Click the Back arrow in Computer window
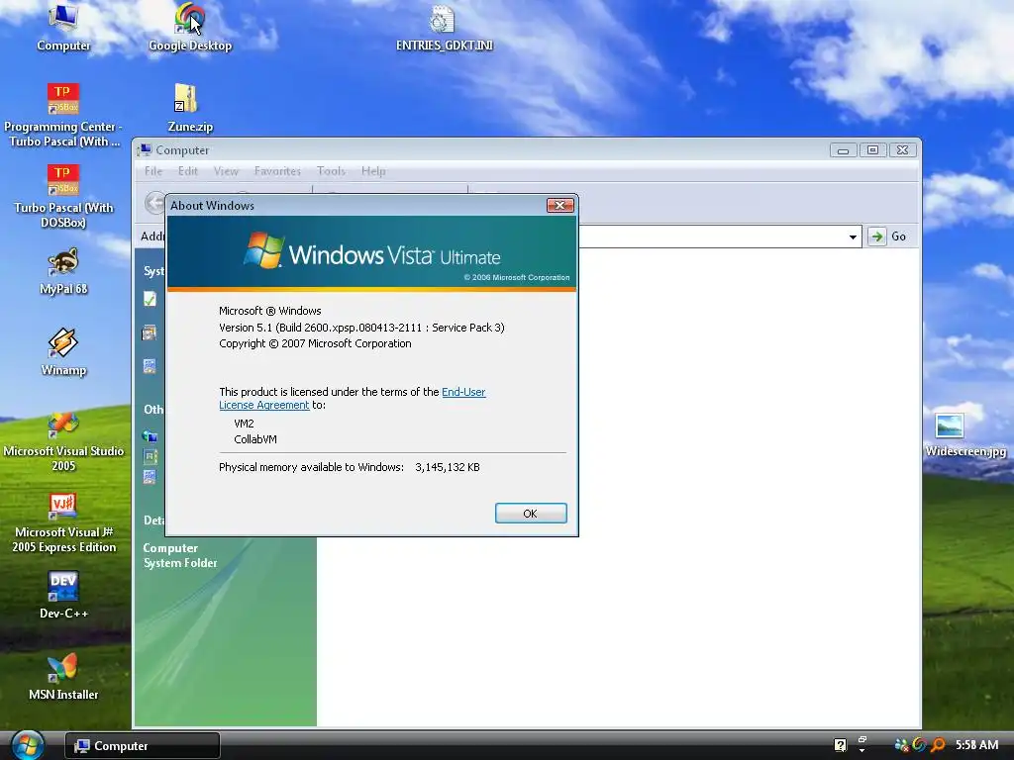 pyautogui.click(x=155, y=203)
